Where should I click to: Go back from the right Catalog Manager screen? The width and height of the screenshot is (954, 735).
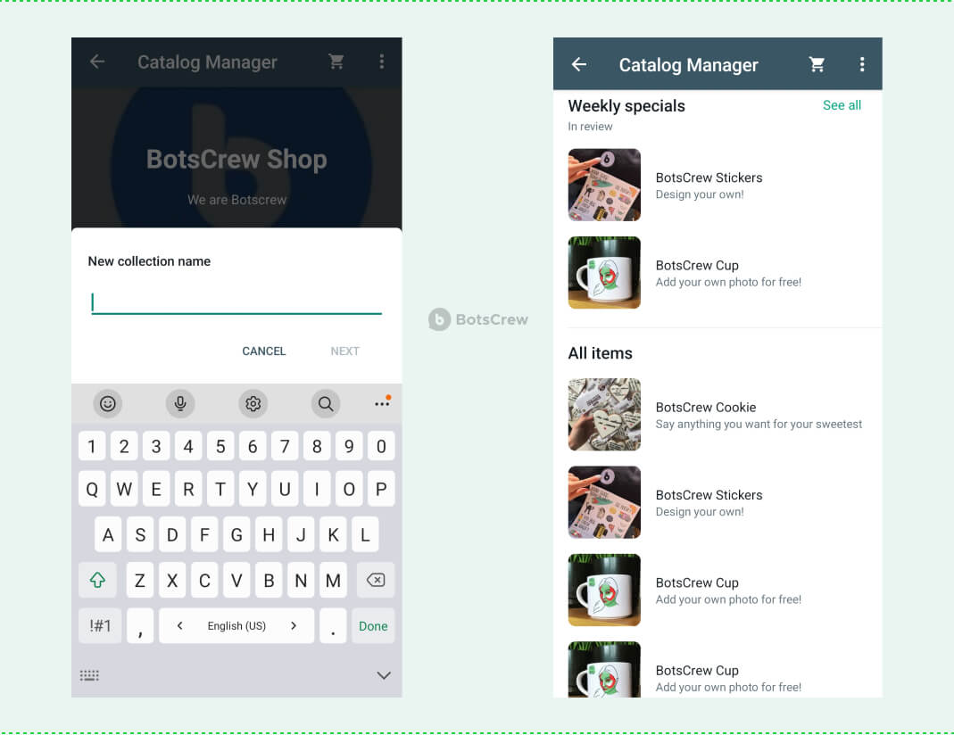point(579,64)
